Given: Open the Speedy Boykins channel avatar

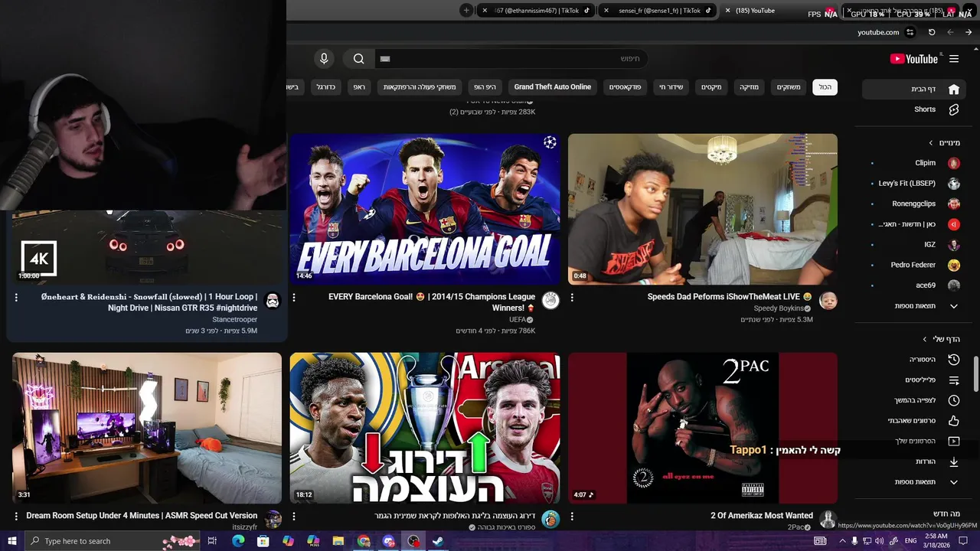Looking at the screenshot, I should click(x=828, y=300).
